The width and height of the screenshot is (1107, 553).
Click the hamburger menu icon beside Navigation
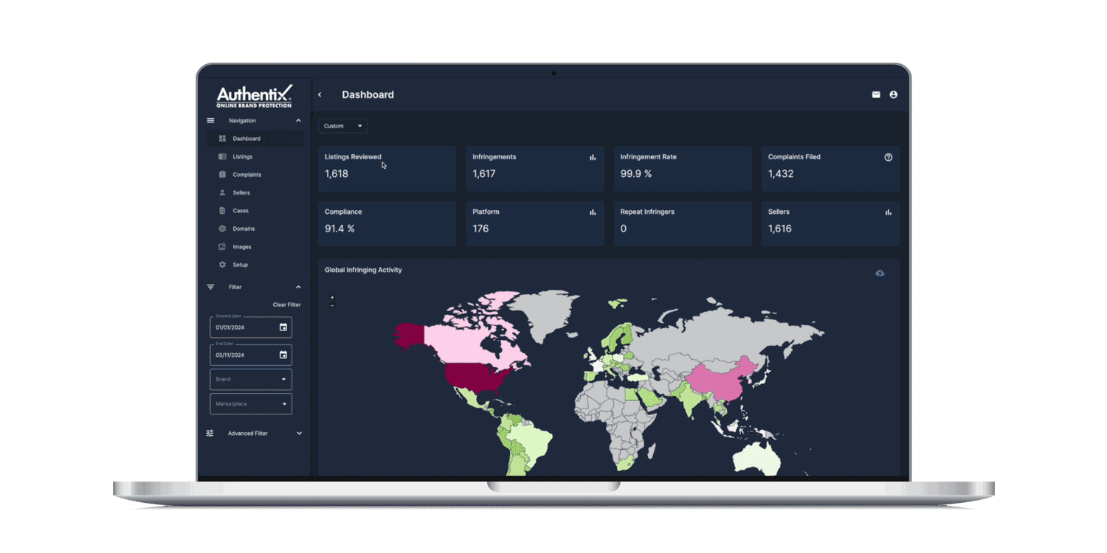tap(210, 120)
